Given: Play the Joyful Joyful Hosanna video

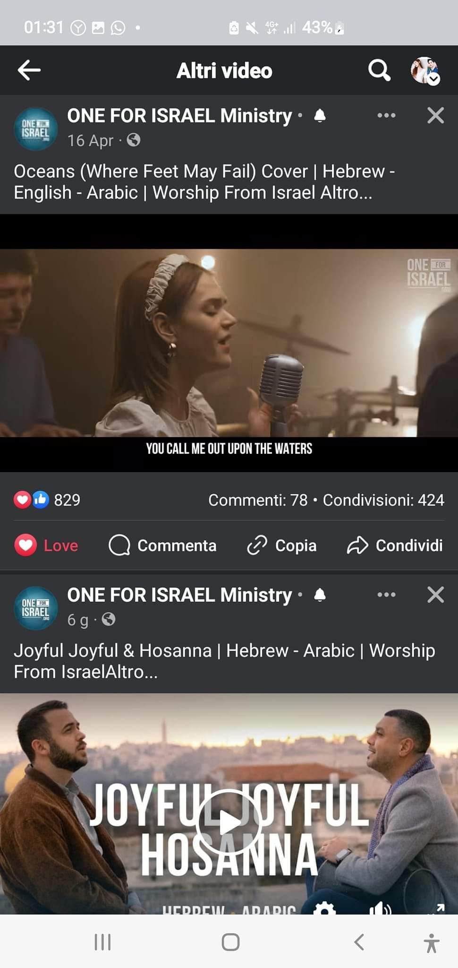Looking at the screenshot, I should click(229, 821).
